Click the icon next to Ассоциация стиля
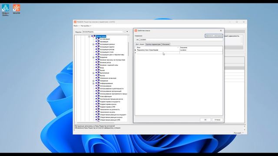278x156 pixels. pos(98,52)
